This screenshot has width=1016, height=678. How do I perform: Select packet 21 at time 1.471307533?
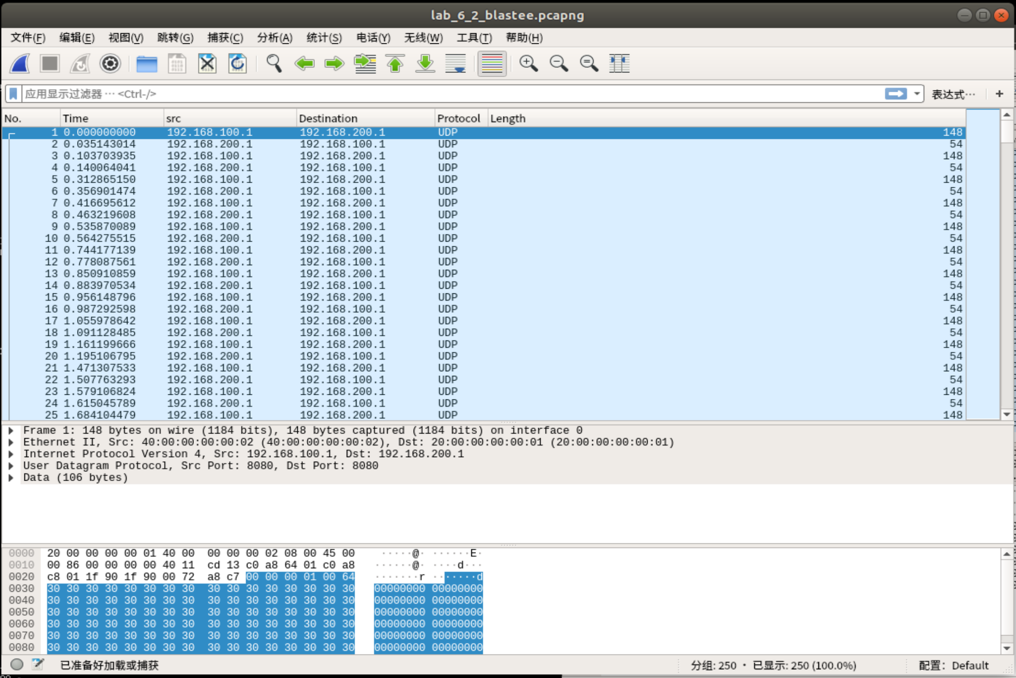[x=484, y=368]
